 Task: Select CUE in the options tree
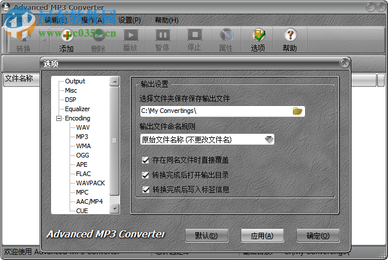click(82, 211)
